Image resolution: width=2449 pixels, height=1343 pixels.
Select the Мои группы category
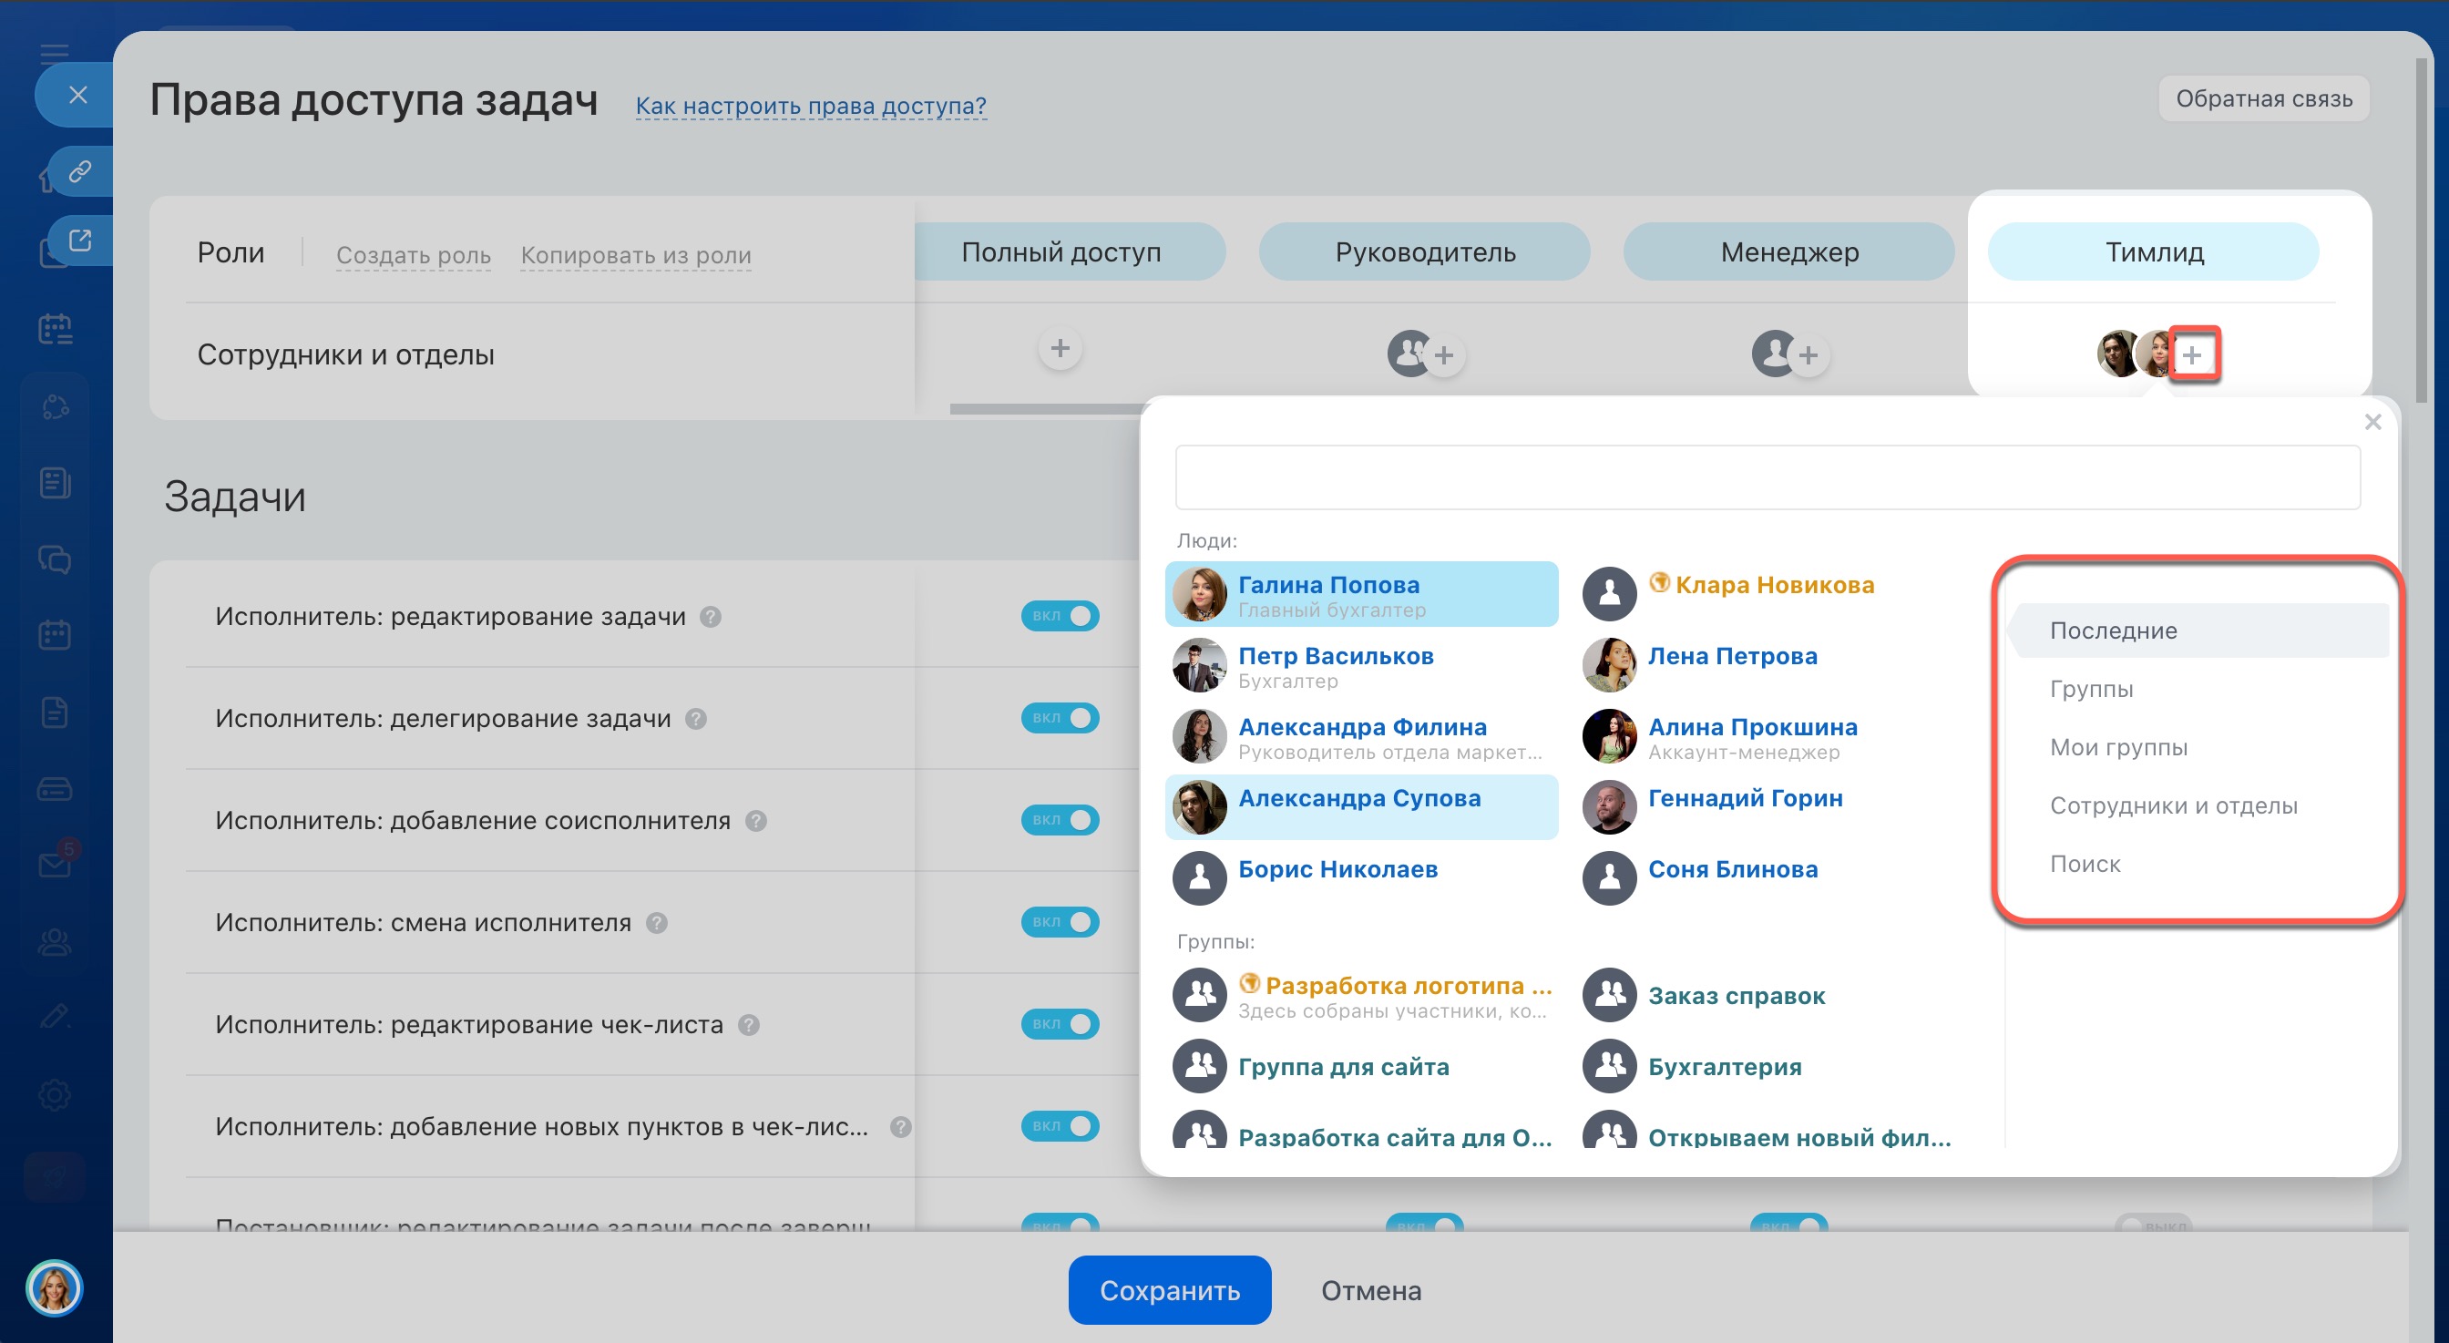(x=2118, y=747)
